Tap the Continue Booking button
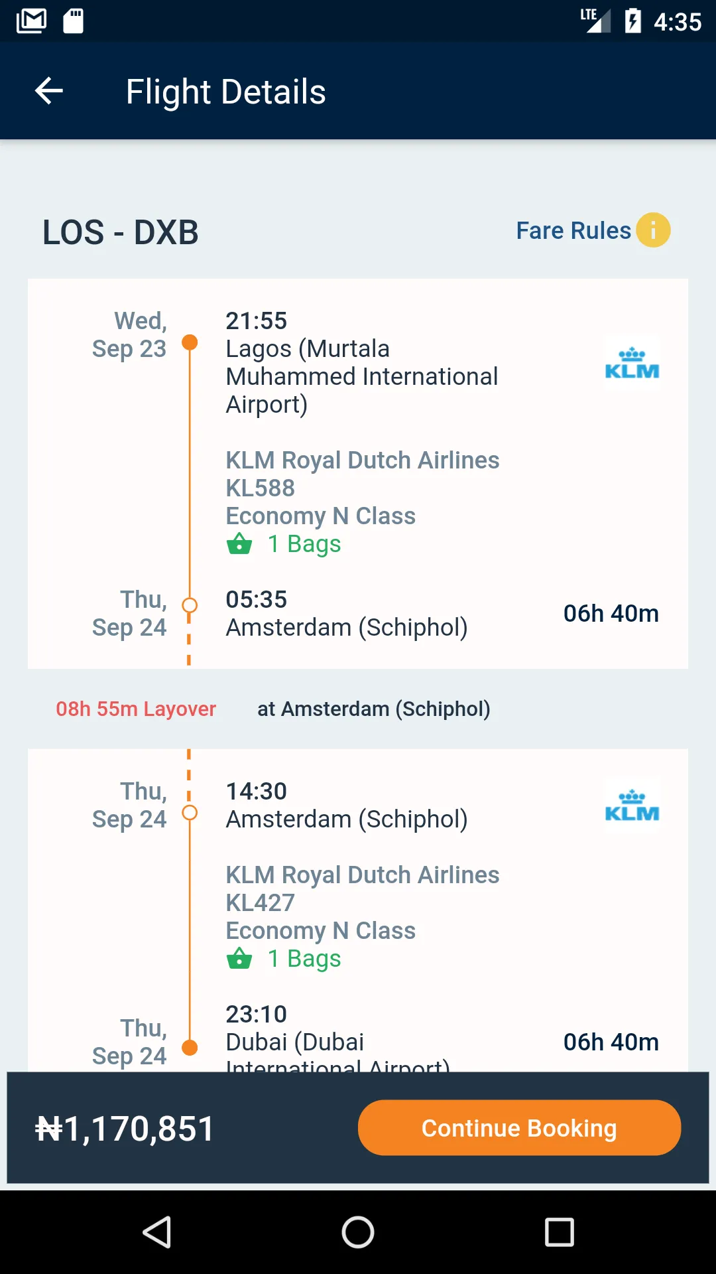 click(519, 1127)
